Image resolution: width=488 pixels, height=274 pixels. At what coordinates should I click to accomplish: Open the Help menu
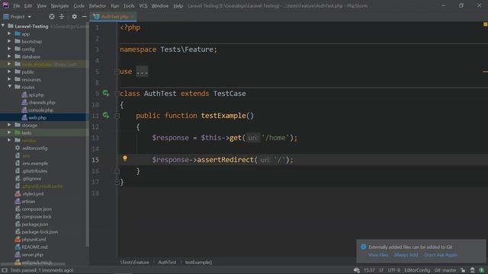click(x=178, y=5)
